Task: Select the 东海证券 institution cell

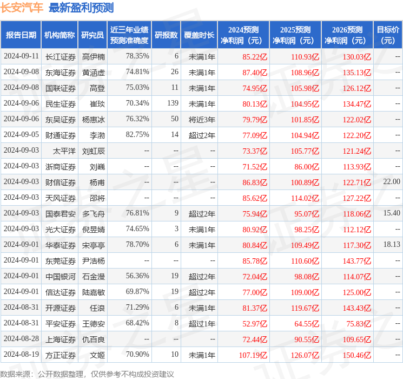Action: pos(61,73)
